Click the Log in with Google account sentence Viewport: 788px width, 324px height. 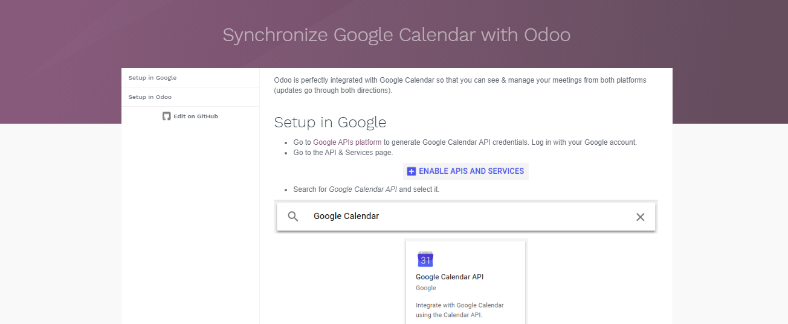584,142
